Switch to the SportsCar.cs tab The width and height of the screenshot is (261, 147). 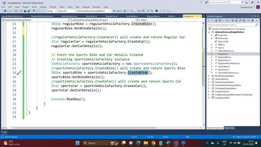click(91, 16)
